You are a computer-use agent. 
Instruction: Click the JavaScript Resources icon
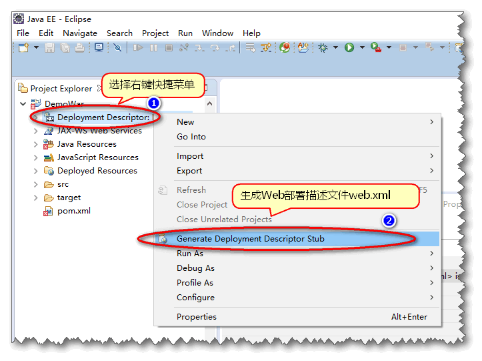point(49,157)
